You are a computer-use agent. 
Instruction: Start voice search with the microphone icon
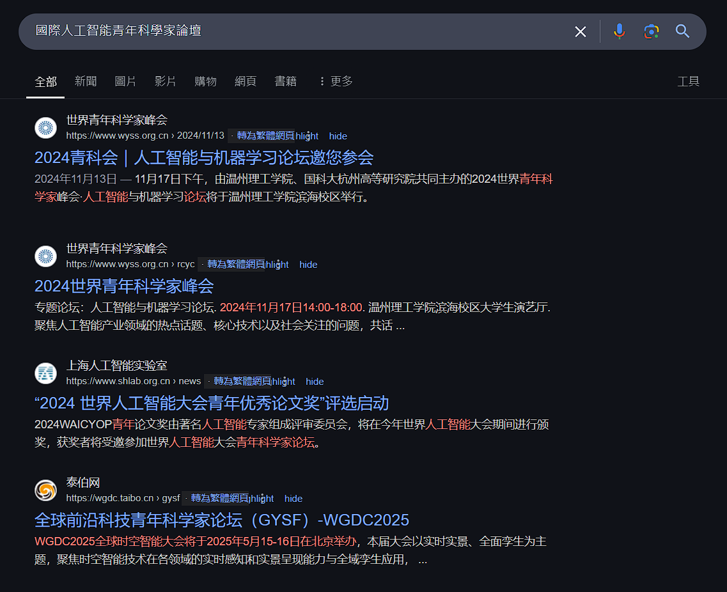[619, 31]
